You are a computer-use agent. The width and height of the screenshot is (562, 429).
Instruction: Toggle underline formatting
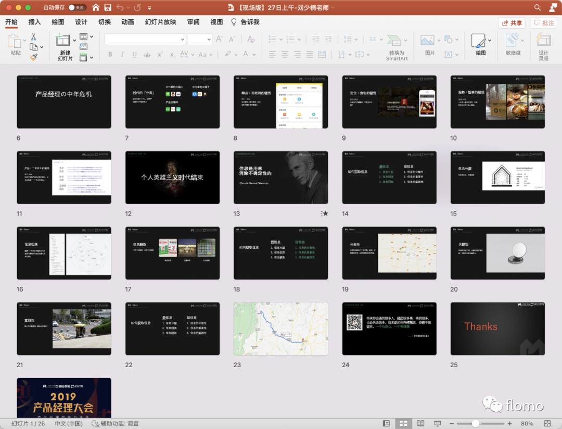tap(134, 55)
